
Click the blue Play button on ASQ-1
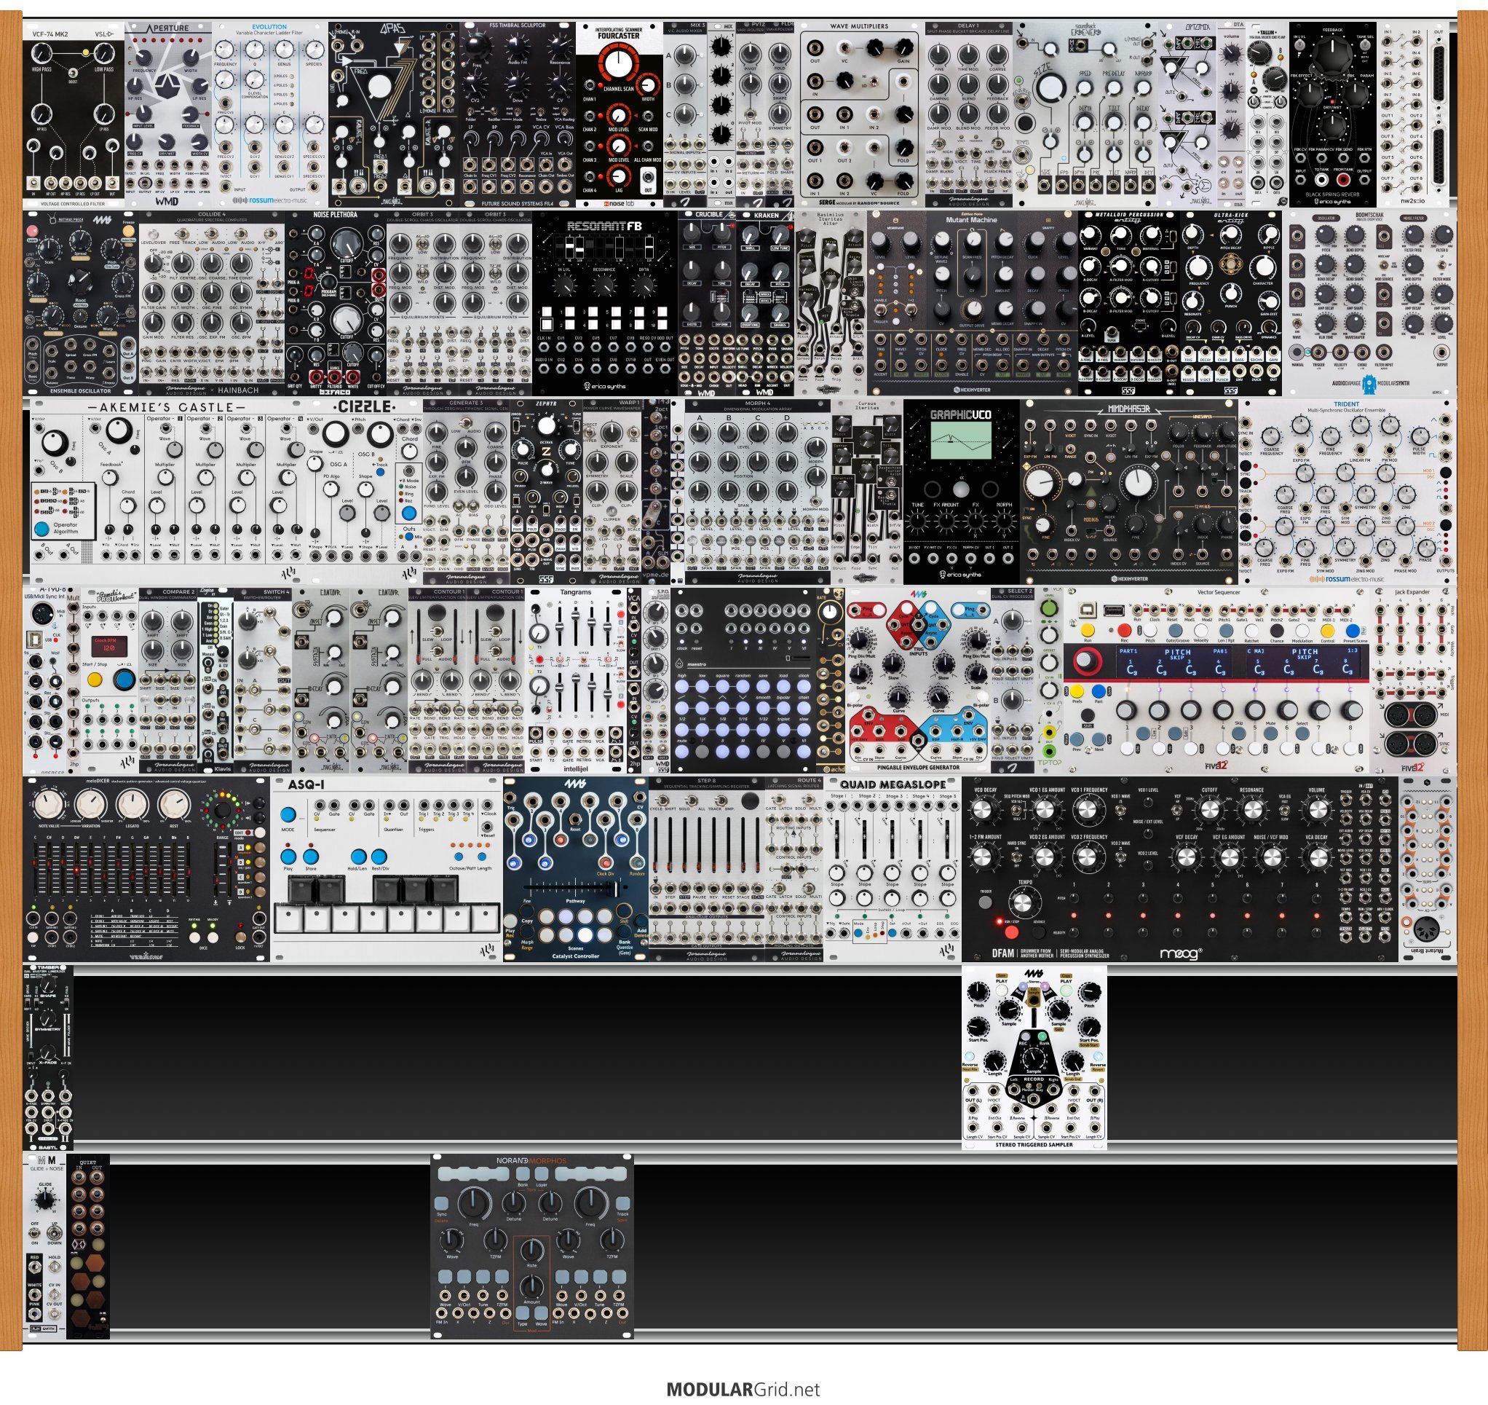click(x=288, y=856)
